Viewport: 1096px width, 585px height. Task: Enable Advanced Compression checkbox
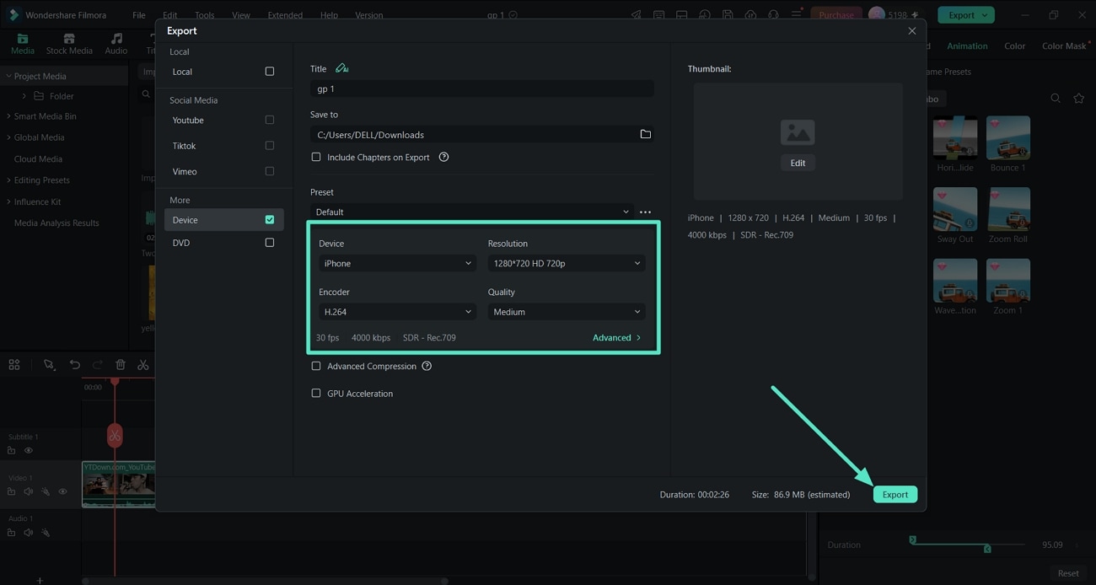tap(316, 366)
